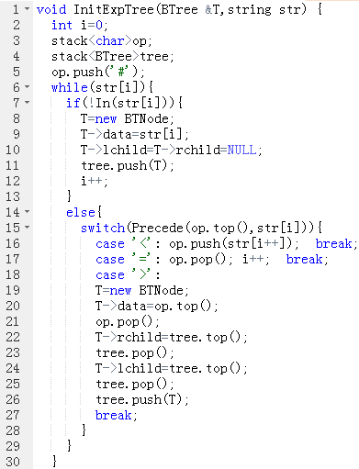
Task: Click 'tree.push(T);' on line 11
Action: coord(128,165)
